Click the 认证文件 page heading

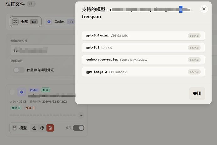click(15, 4)
